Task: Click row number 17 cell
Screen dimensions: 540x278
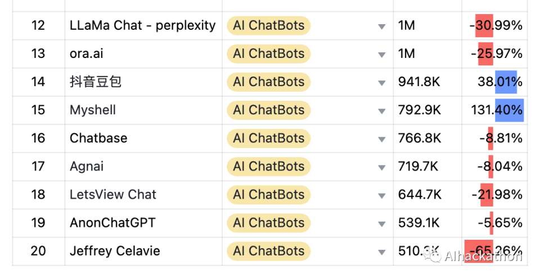Action: [38, 167]
